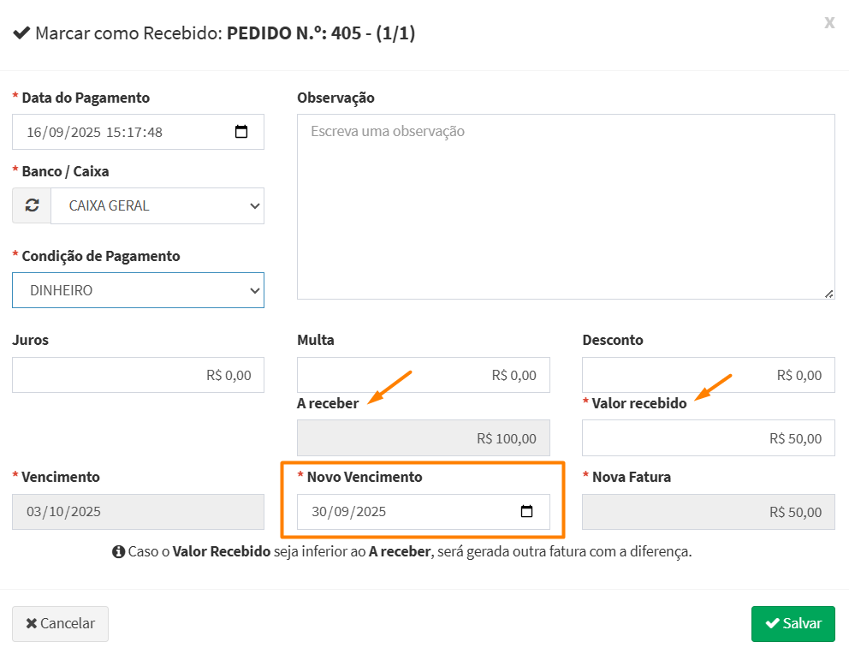849x654 pixels.
Task: Click the refresh icon beside Banco / Caixa
Action: click(x=32, y=205)
